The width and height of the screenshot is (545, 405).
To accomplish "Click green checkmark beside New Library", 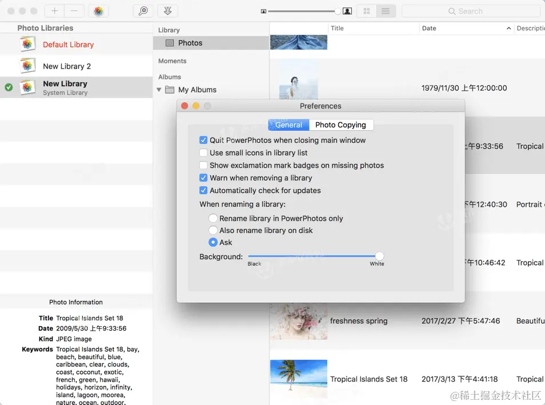I will pyautogui.click(x=9, y=87).
